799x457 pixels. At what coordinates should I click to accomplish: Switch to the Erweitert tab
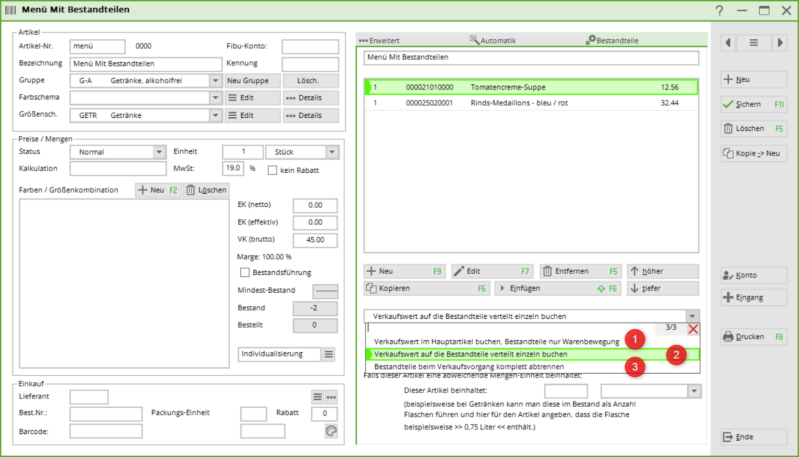[379, 40]
